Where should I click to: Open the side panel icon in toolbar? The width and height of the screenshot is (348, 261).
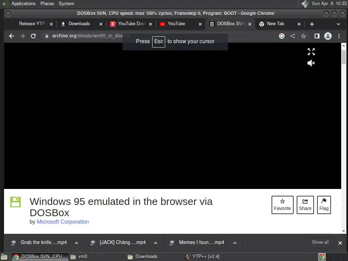(x=317, y=36)
